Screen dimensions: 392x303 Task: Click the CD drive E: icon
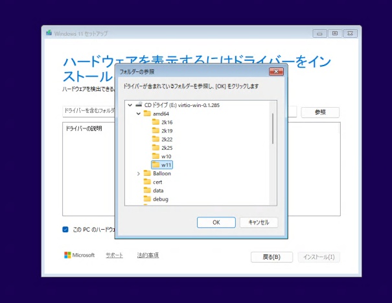[x=139, y=104]
